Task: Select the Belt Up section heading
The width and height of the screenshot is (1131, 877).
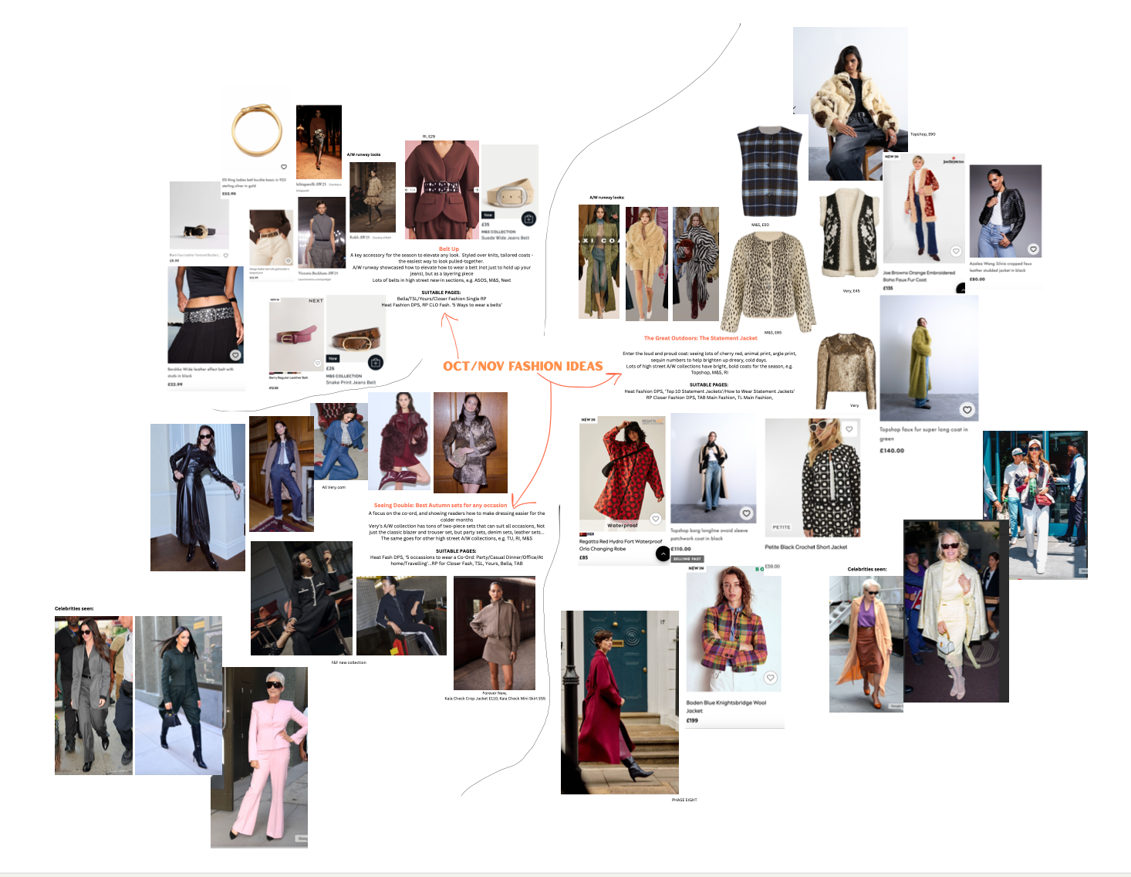Action: 448,249
